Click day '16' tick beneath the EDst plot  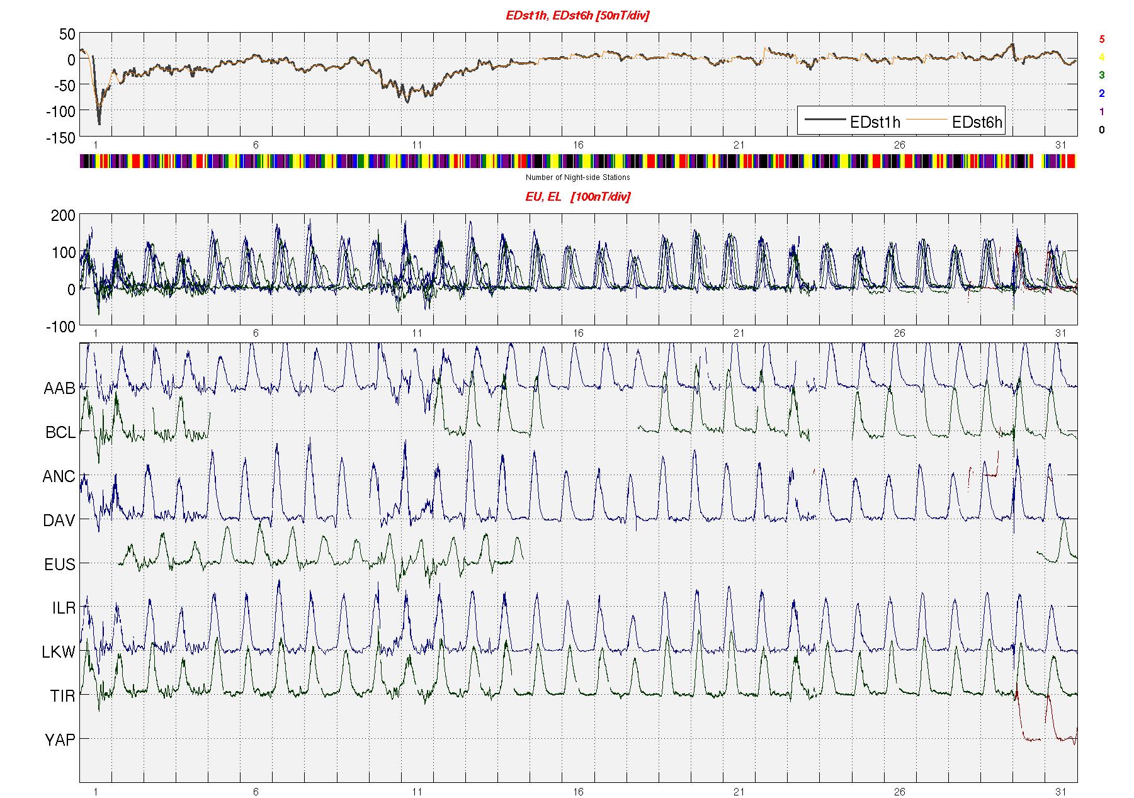[x=577, y=145]
